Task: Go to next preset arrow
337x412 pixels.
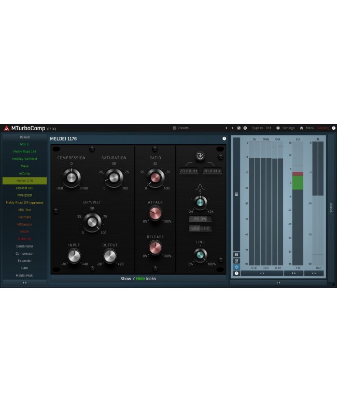Action: point(232,128)
